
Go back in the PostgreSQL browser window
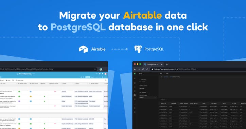(x=135, y=69)
